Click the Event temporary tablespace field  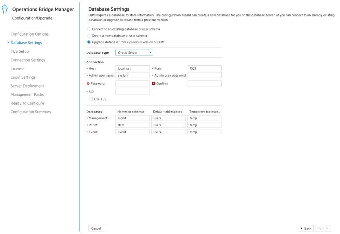pos(204,132)
